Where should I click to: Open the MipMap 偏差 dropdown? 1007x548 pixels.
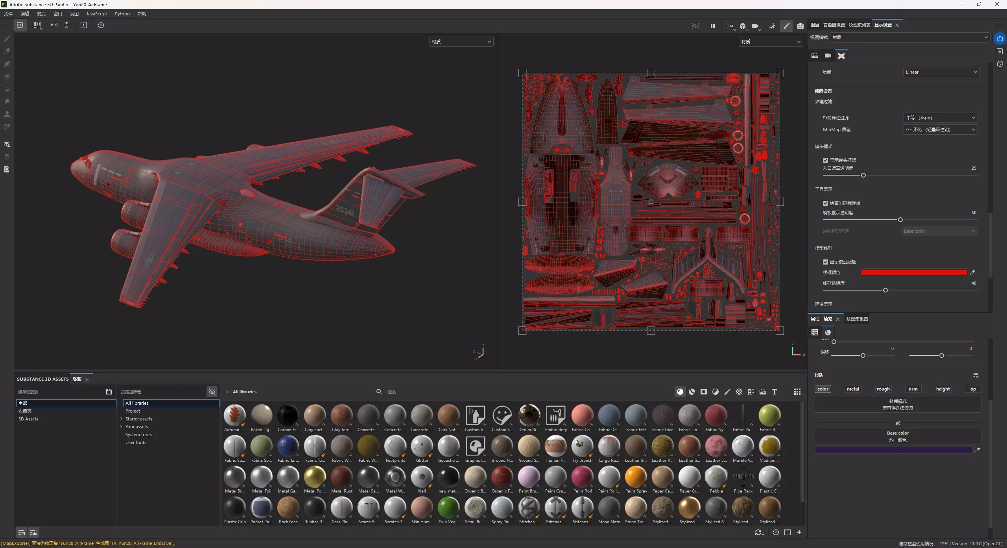pyautogui.click(x=941, y=130)
